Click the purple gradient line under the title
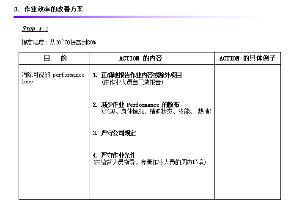The width and height of the screenshot is (291, 207). click(x=127, y=17)
